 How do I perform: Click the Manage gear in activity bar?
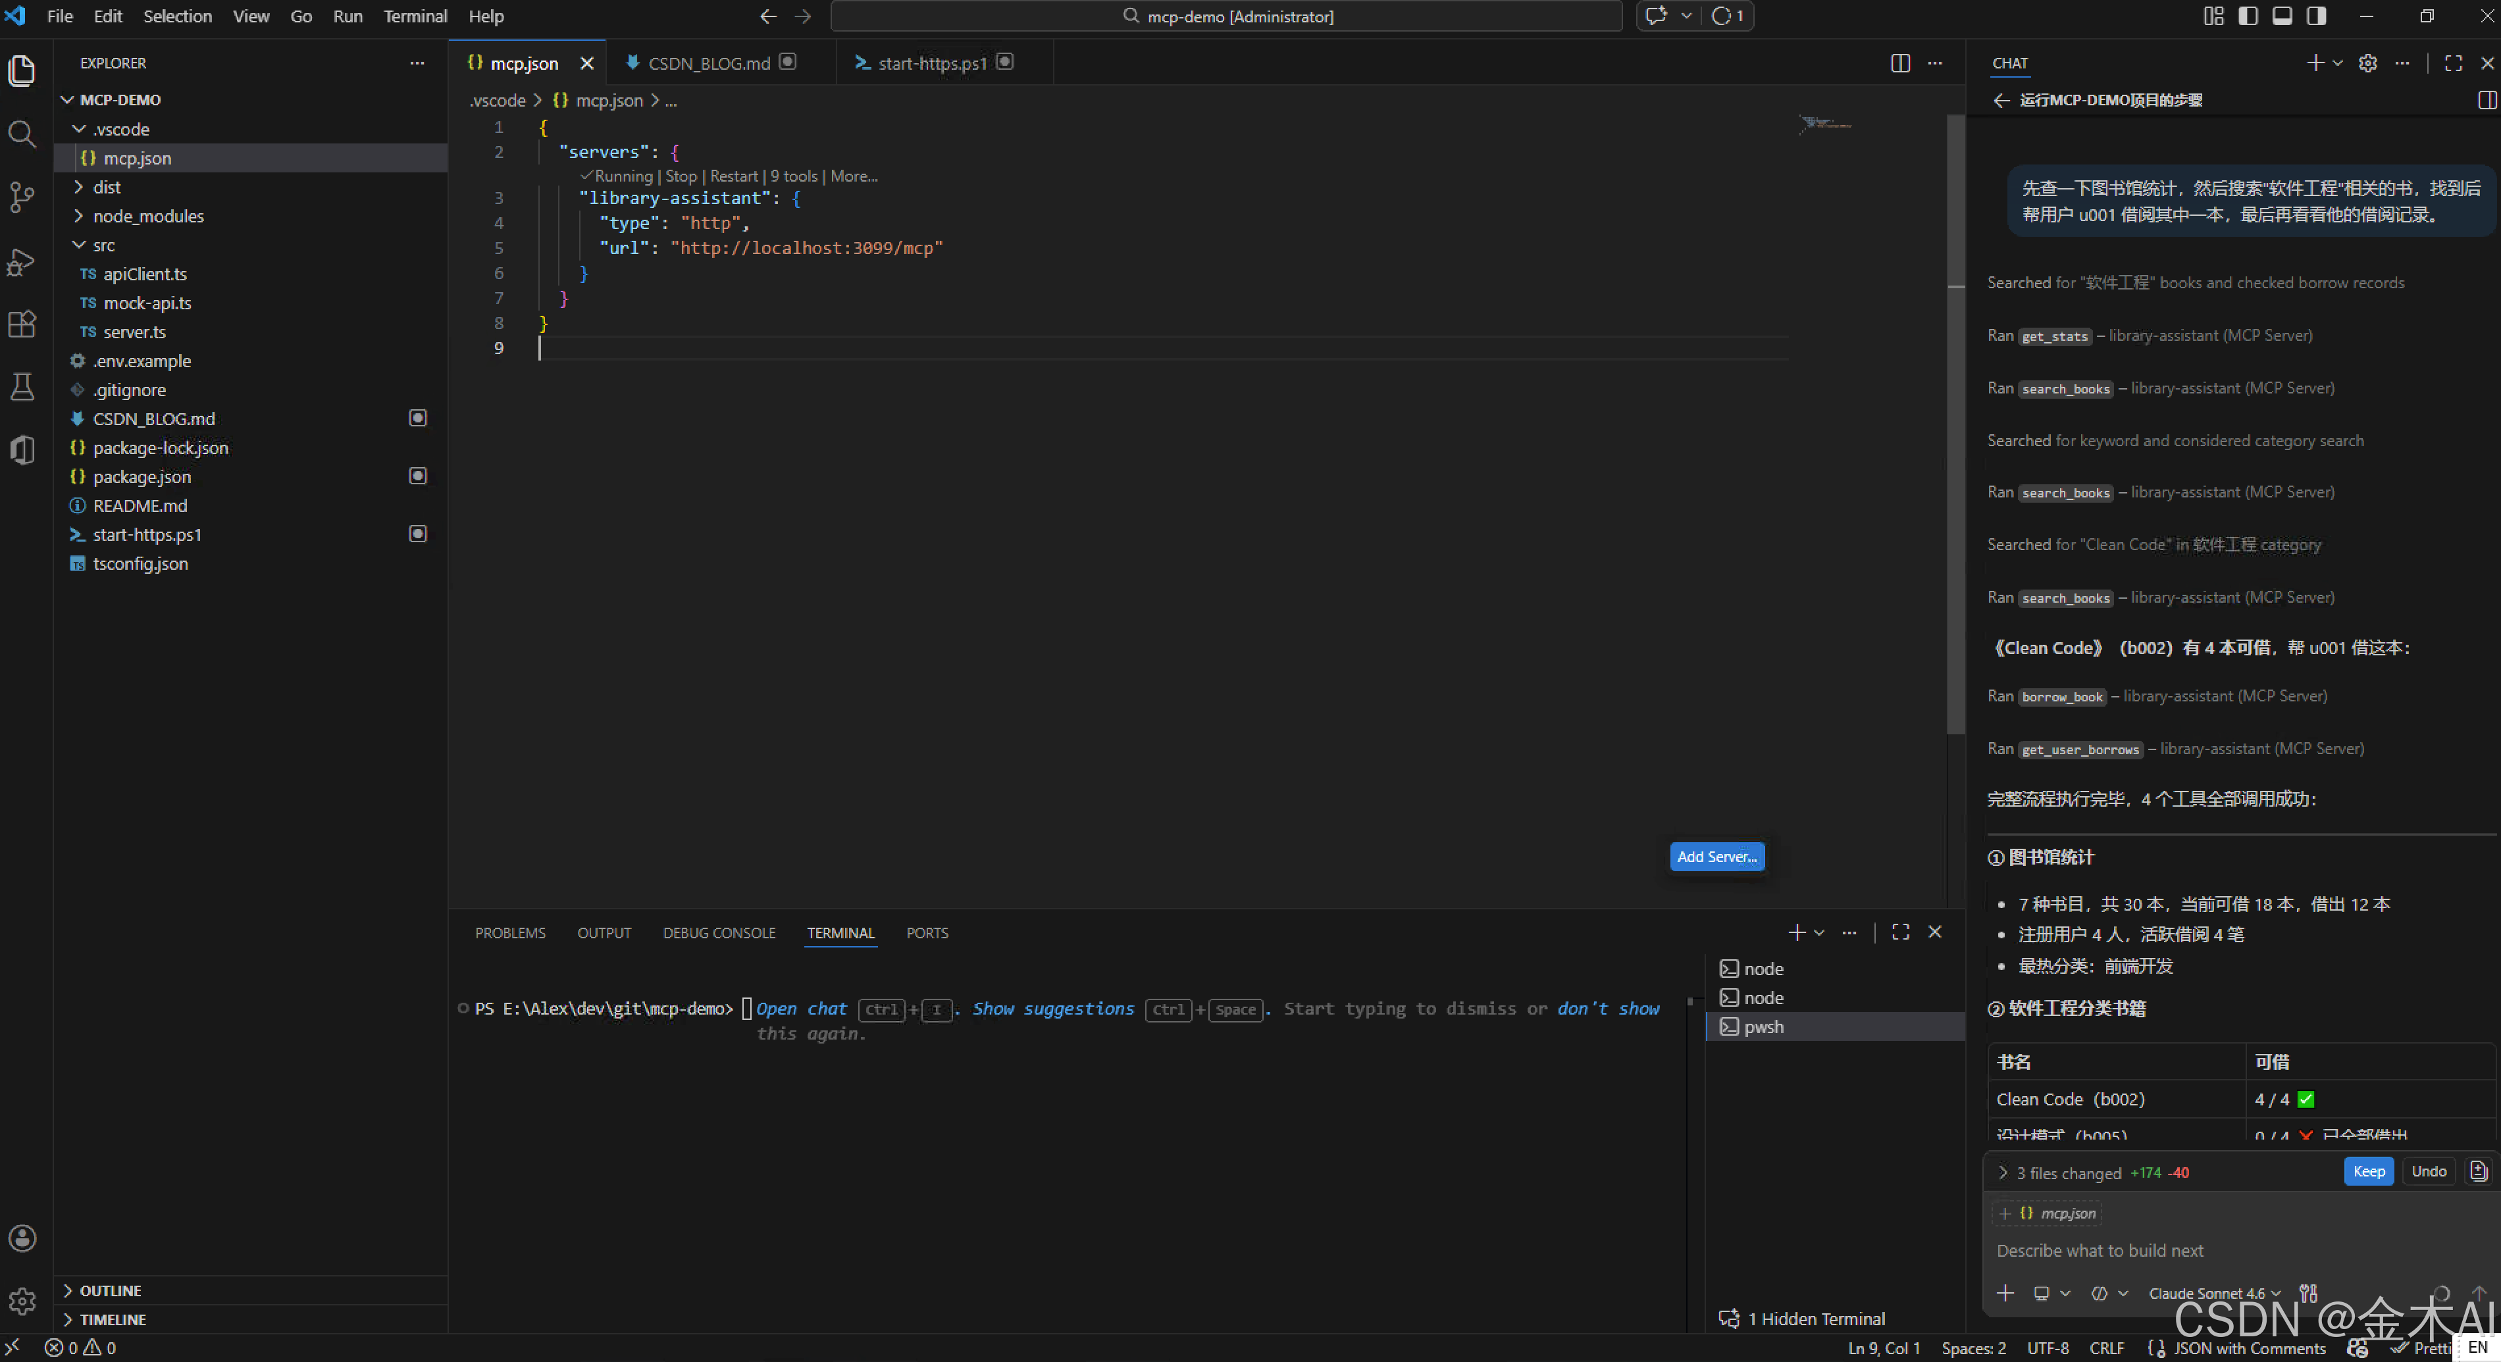pos(21,1301)
